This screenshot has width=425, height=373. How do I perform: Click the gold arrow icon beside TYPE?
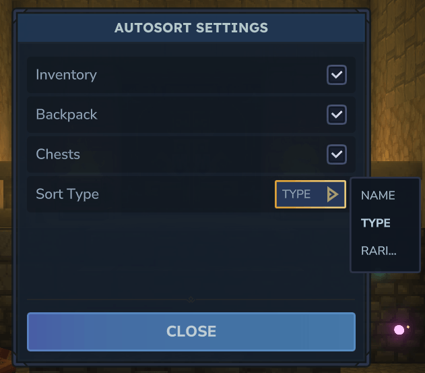coord(331,194)
